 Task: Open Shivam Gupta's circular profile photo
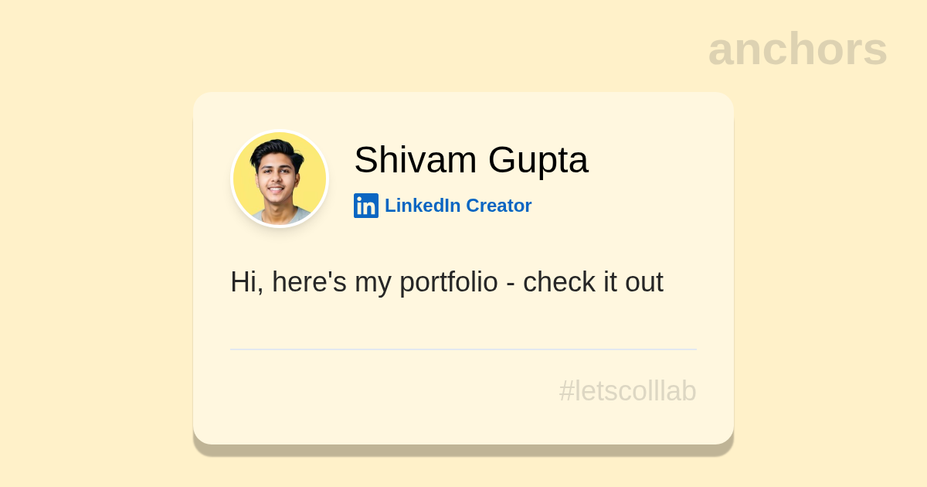pos(280,179)
